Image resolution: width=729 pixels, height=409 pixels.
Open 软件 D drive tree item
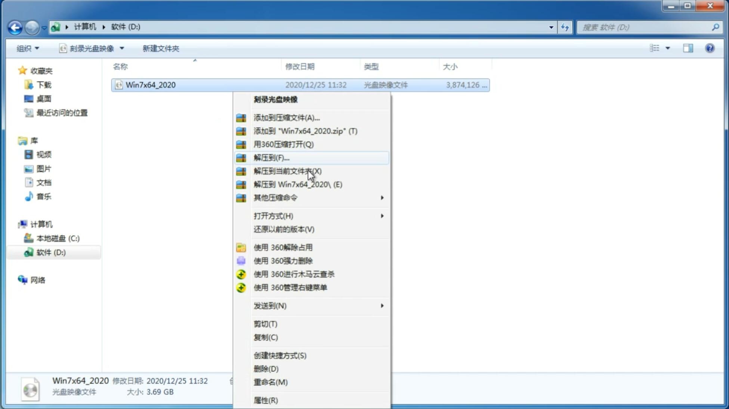[x=51, y=252]
